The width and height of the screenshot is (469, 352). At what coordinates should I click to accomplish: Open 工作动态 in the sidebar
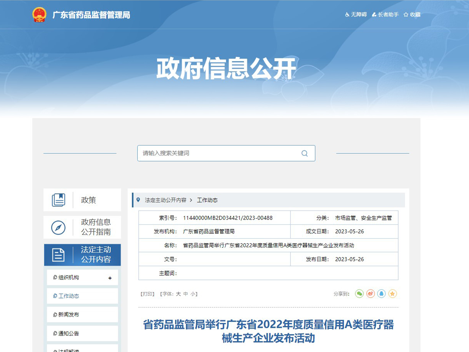69,296
